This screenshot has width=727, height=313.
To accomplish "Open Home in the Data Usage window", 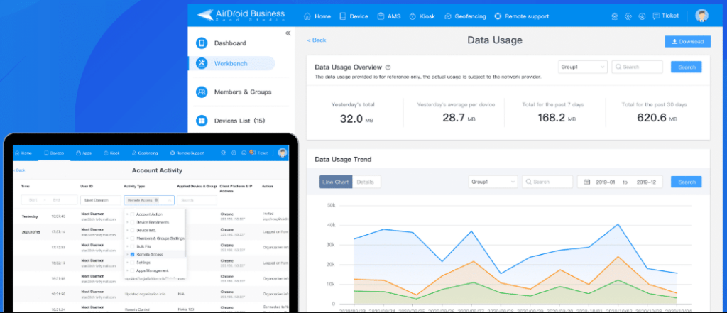I will click(317, 16).
